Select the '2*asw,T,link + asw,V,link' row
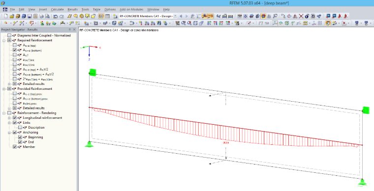This screenshot has height=191, width=374. point(38,79)
